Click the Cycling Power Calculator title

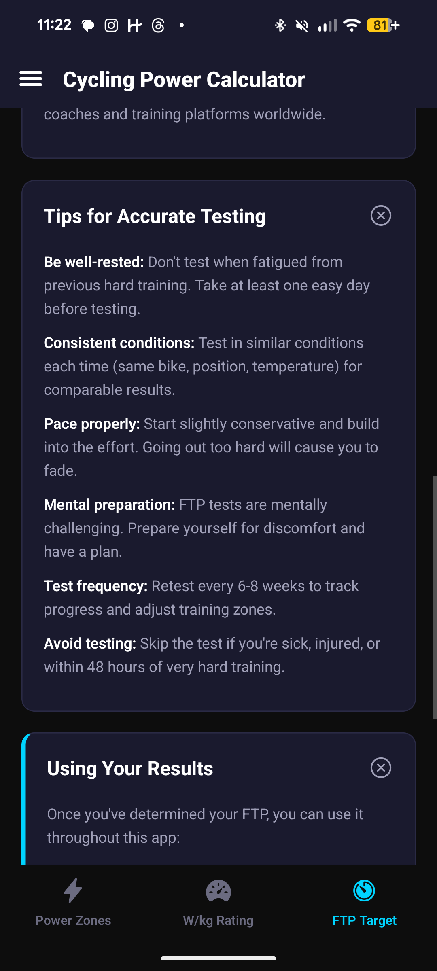184,80
